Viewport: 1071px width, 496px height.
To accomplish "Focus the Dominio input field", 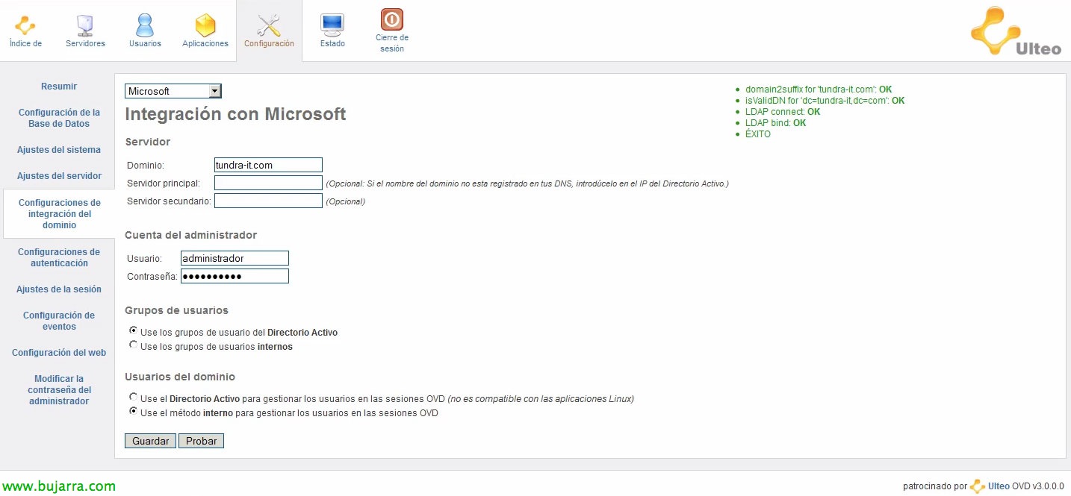I will [268, 165].
